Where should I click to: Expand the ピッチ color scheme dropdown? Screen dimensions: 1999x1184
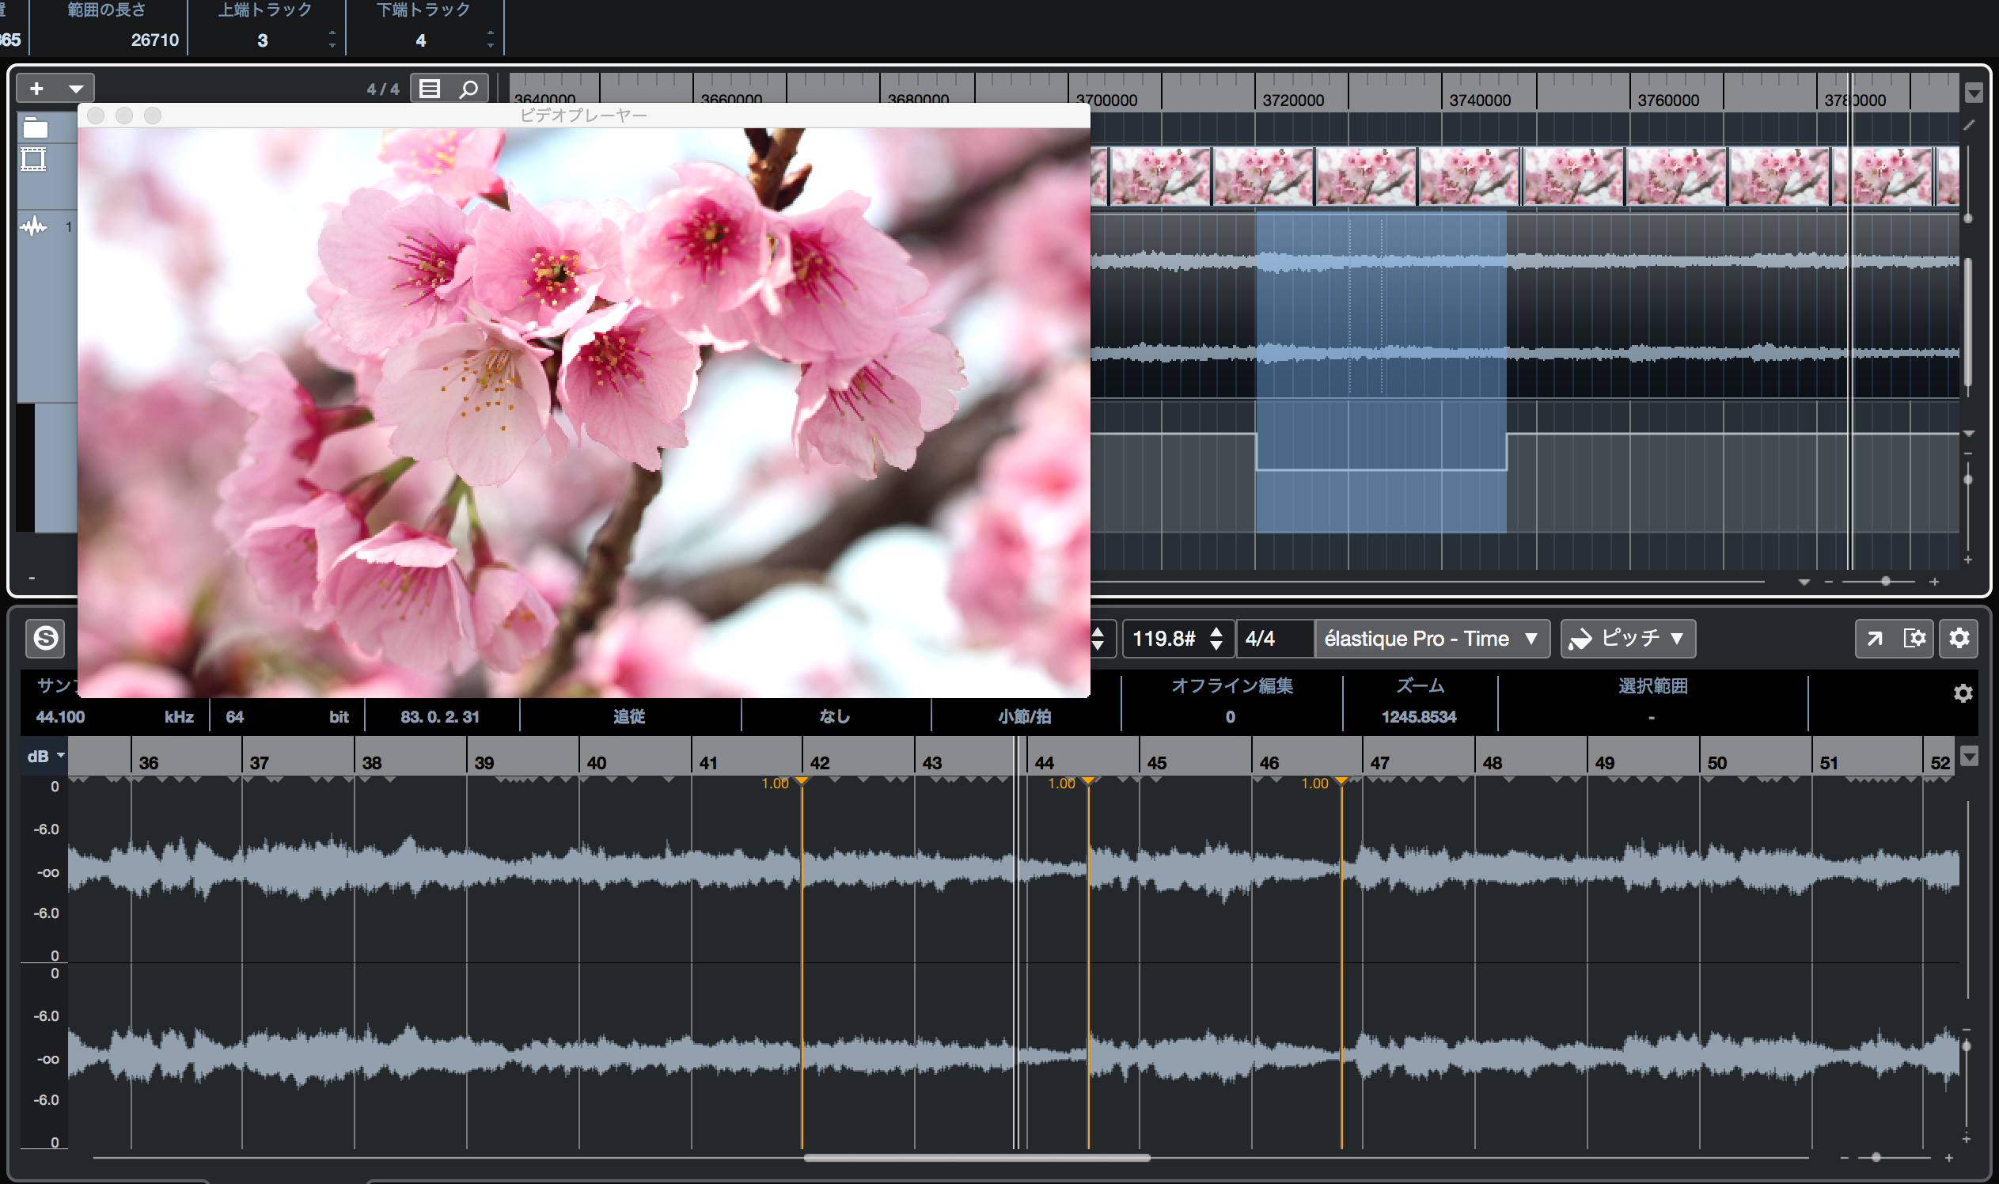click(x=1627, y=638)
